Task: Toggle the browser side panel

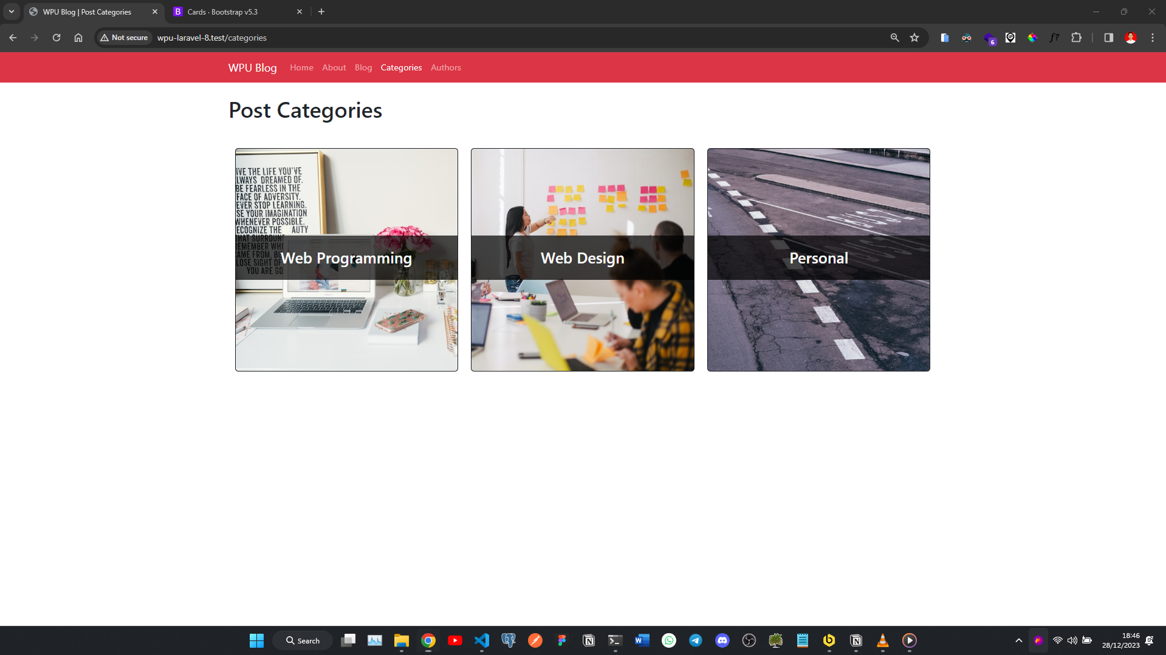Action: pos(1108,38)
